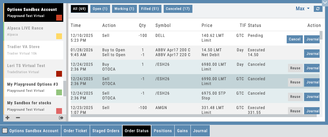
Task: Select green swatch on My Playground Options #3
Action: coord(59,92)
